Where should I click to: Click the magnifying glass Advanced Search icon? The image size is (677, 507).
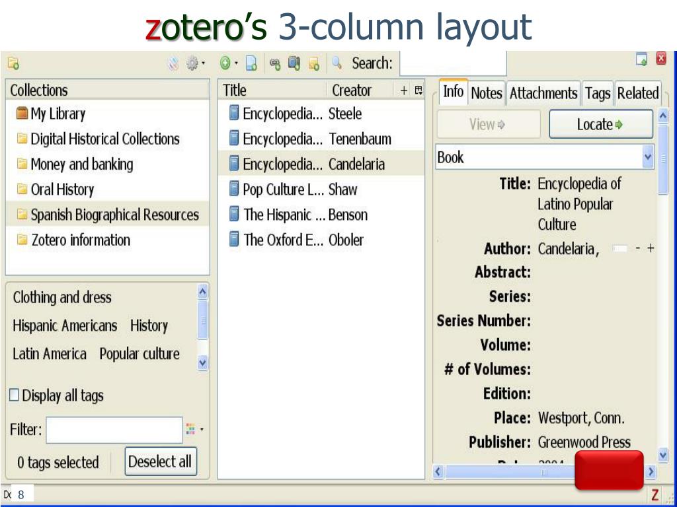(x=337, y=63)
